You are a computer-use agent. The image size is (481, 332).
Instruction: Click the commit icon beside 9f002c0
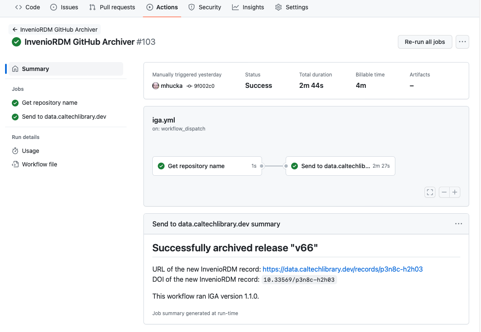[x=189, y=86]
